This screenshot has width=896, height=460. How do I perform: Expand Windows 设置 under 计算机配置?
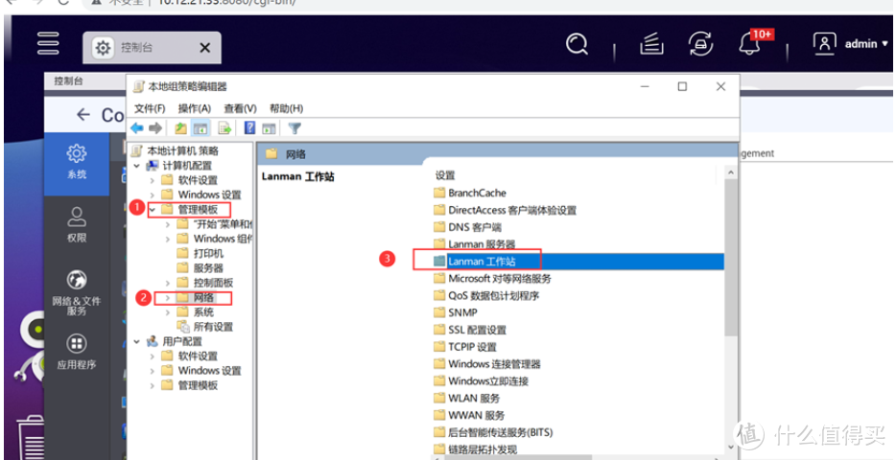(x=152, y=195)
